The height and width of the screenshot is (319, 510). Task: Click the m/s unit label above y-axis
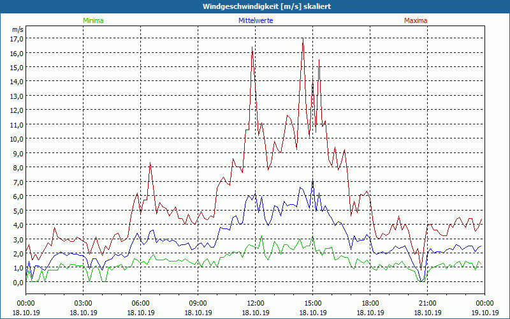pyautogui.click(x=17, y=29)
